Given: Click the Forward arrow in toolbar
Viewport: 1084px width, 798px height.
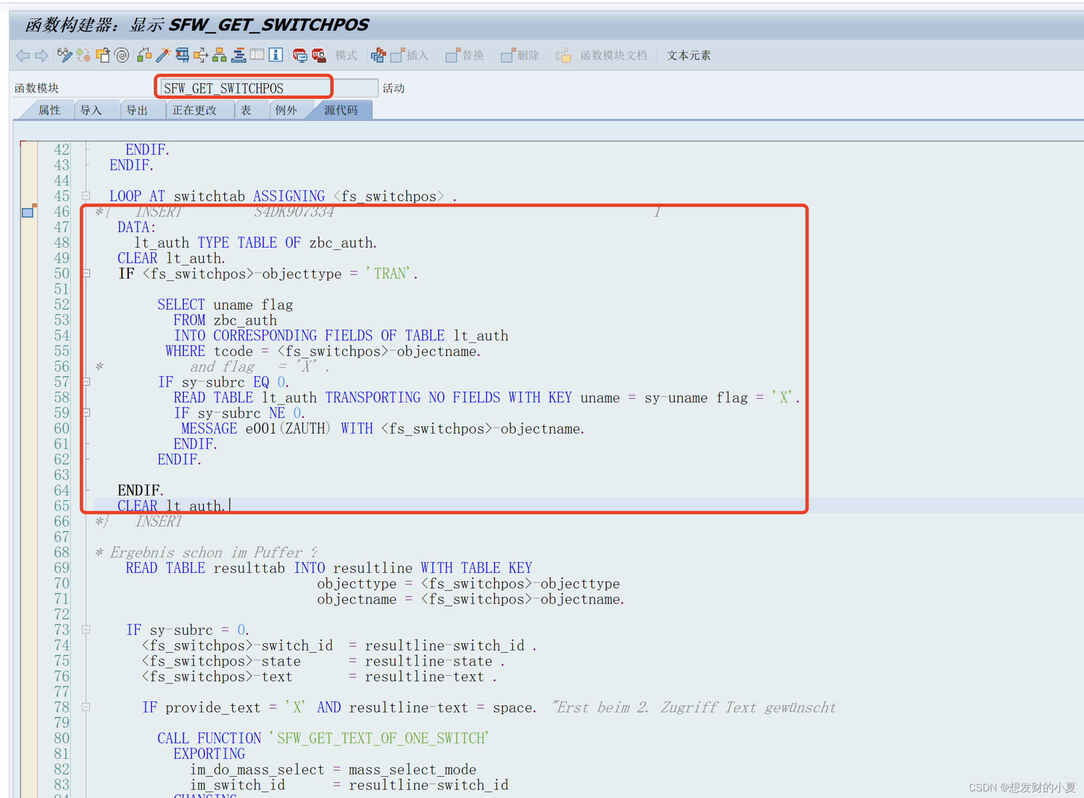Looking at the screenshot, I should click(42, 55).
